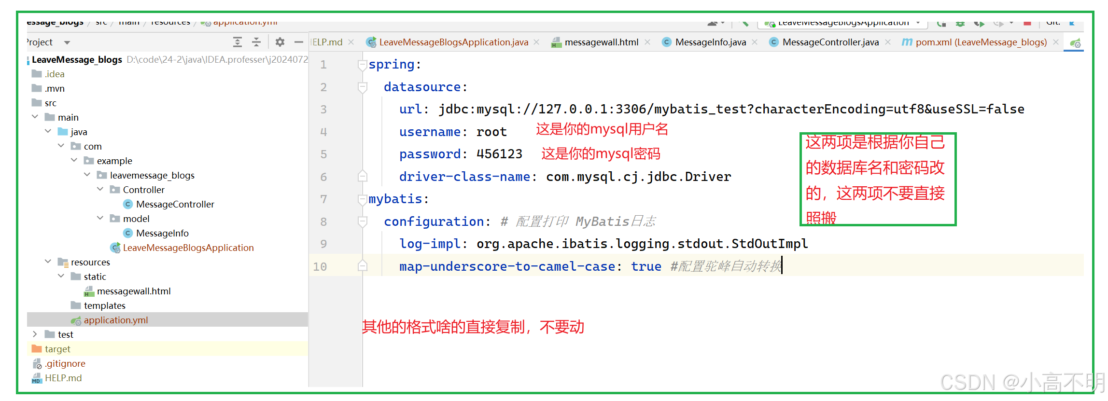This screenshot has width=1108, height=401.
Task: Select LeaveMessageBlogsApplication in project tree
Action: 188,248
